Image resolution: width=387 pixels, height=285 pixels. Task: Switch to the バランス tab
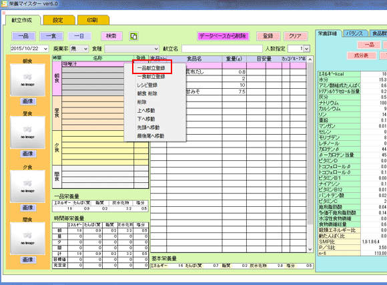[355, 33]
